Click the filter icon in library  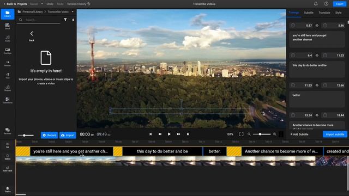[65, 20]
